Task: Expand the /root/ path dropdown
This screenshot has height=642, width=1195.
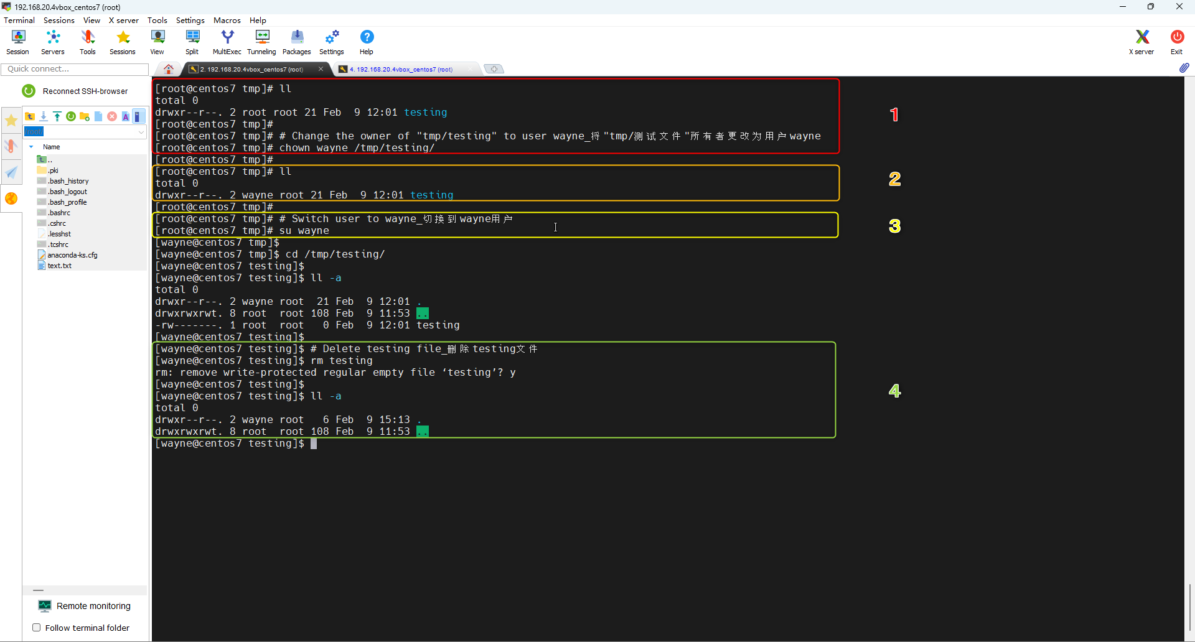Action: (141, 132)
